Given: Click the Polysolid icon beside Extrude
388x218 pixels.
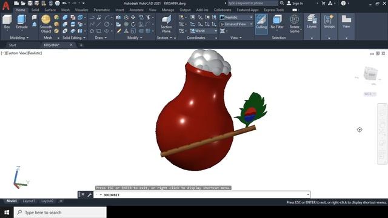Looking at the screenshot, I should point(35,18).
